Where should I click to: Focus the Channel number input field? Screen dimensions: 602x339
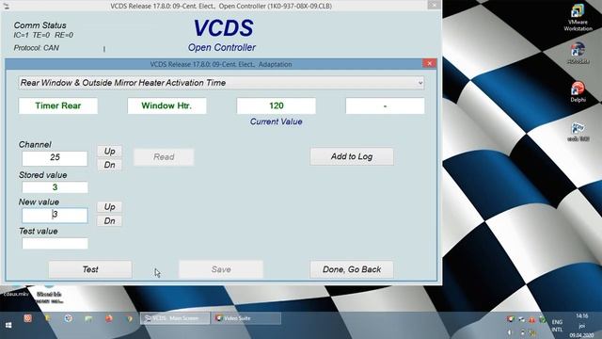click(x=55, y=158)
